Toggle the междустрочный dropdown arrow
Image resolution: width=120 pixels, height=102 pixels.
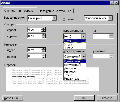coord(84,56)
